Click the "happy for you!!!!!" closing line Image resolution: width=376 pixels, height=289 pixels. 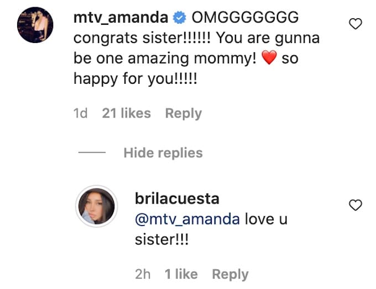135,79
